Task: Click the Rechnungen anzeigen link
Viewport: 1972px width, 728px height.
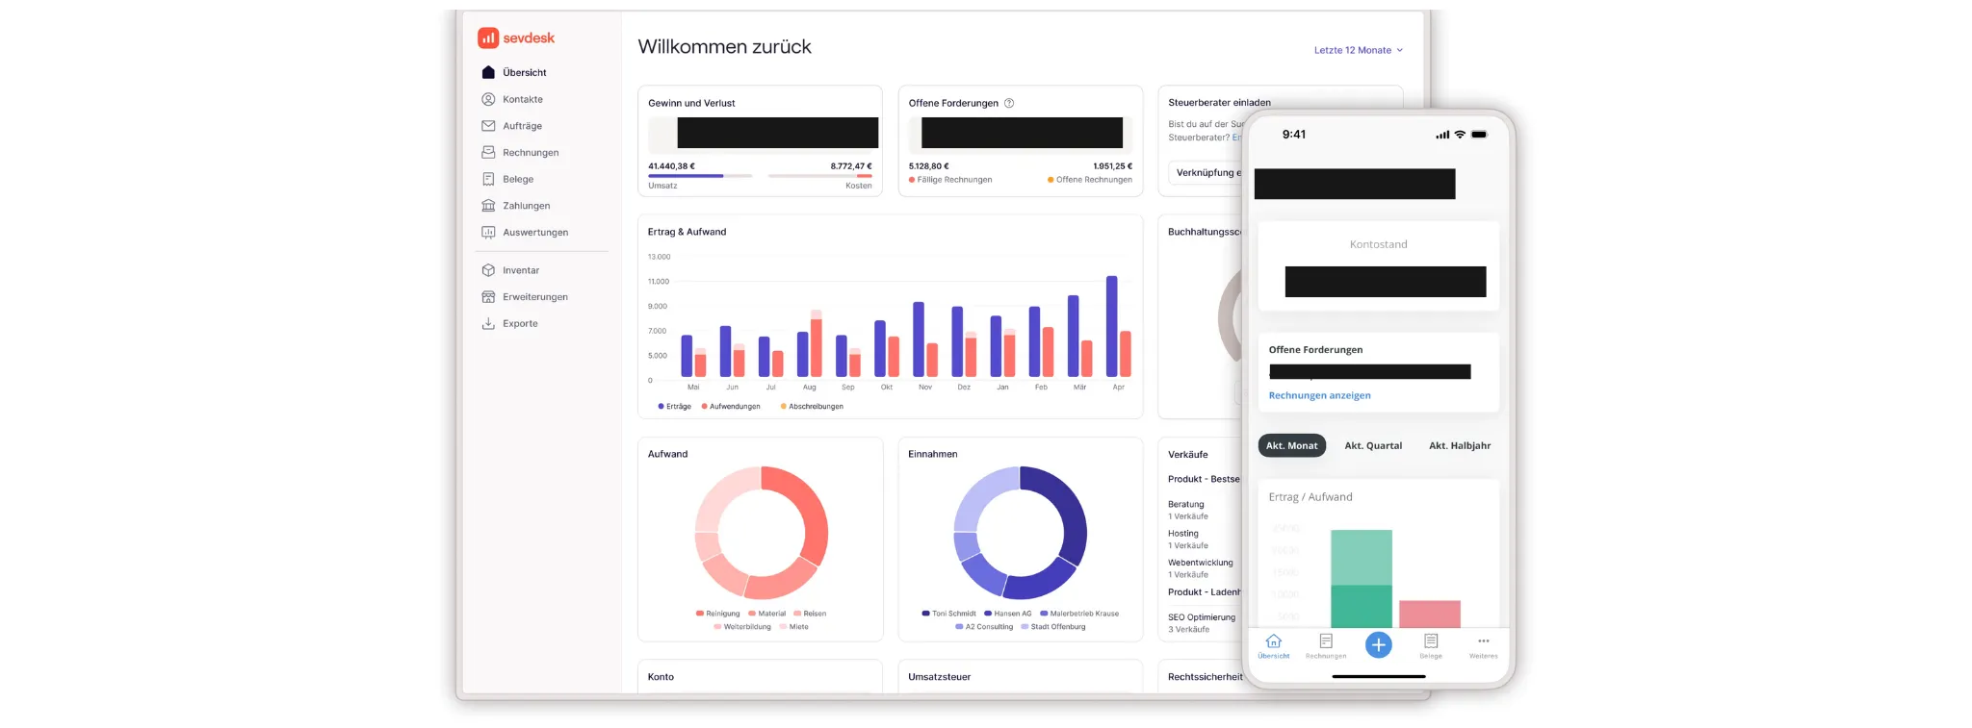Action: coord(1319,395)
